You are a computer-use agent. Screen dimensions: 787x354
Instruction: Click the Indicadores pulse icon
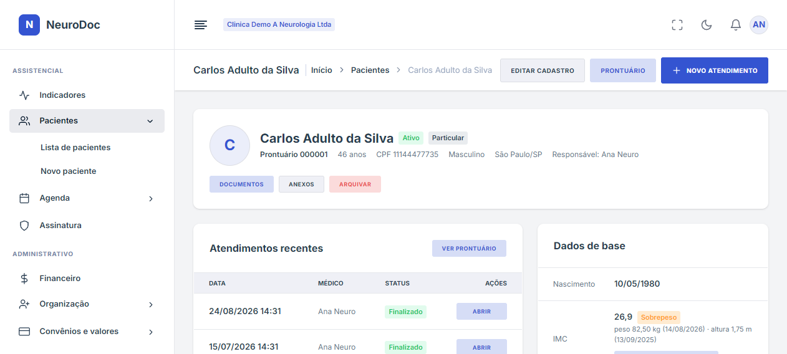point(24,95)
